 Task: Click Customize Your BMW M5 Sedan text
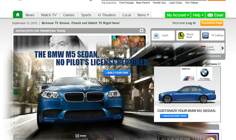pos(187,111)
